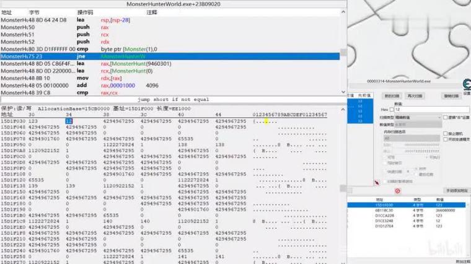
Task: Select the highlighted jne instruction row
Action: point(170,56)
